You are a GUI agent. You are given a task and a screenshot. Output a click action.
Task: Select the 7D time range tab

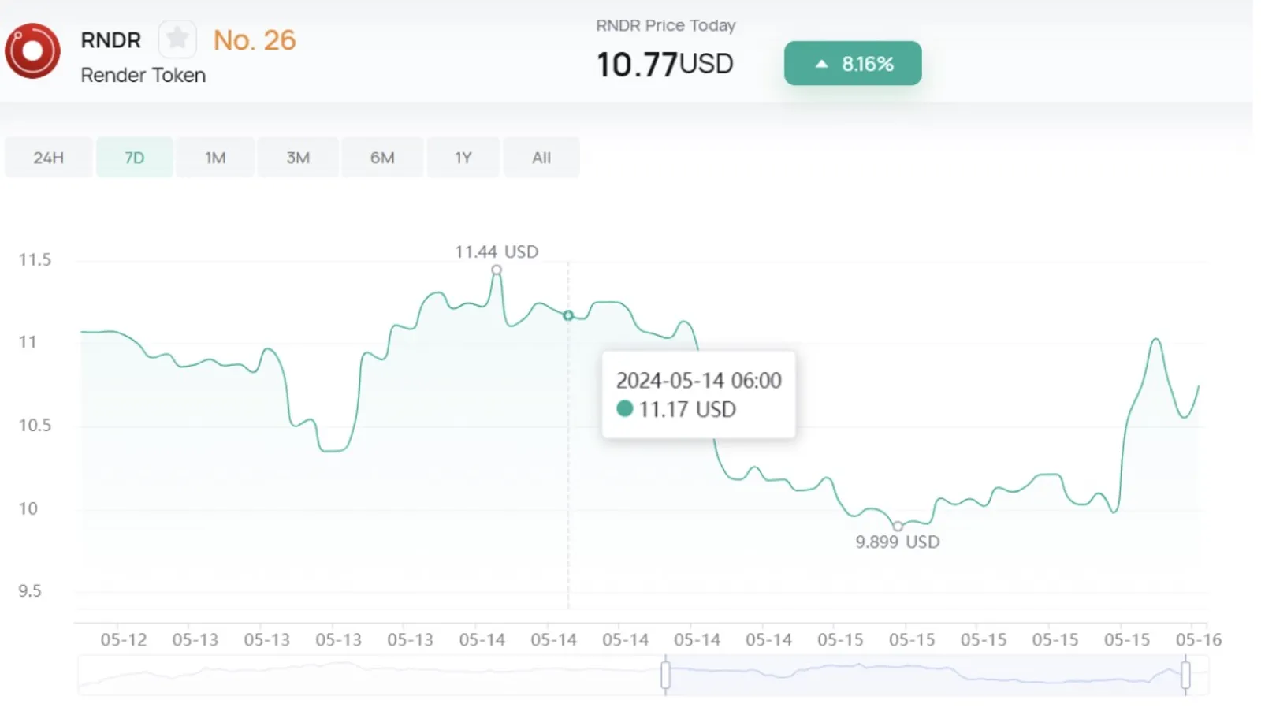click(135, 158)
